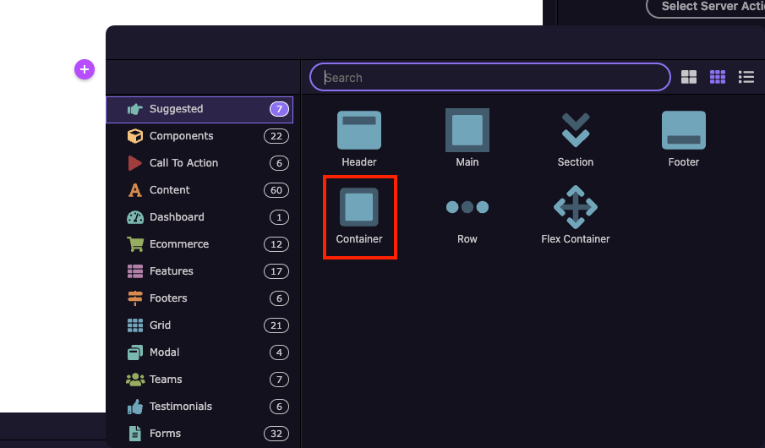The image size is (765, 448).
Task: Switch to small grid view
Action: point(718,77)
